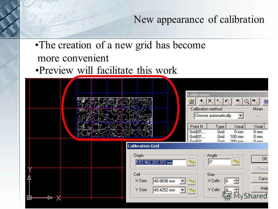Click the Point N column header
The width and height of the screenshot is (278, 209).
pyautogui.click(x=198, y=126)
